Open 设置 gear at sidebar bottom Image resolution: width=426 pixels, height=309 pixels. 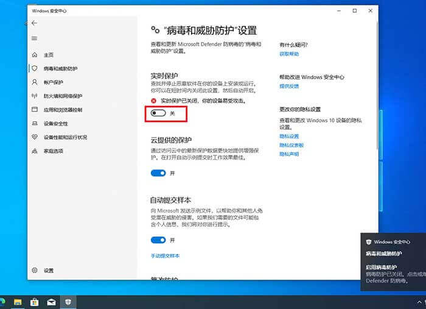click(x=35, y=270)
